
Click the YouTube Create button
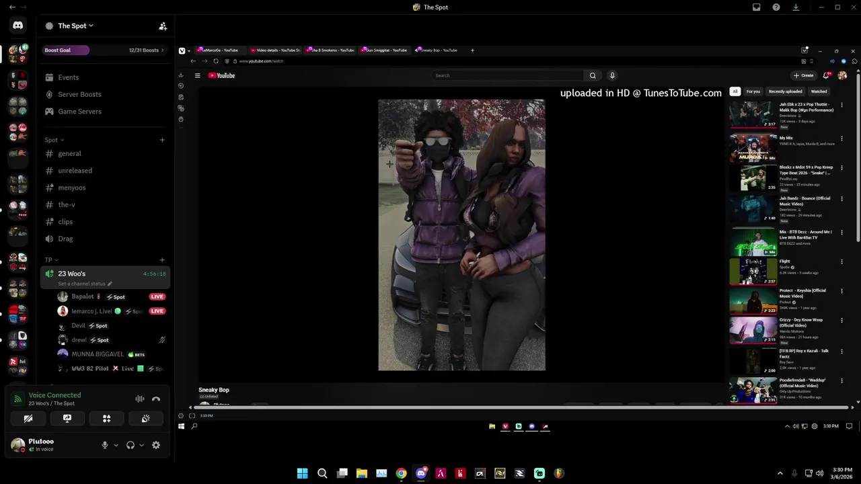[x=804, y=75]
